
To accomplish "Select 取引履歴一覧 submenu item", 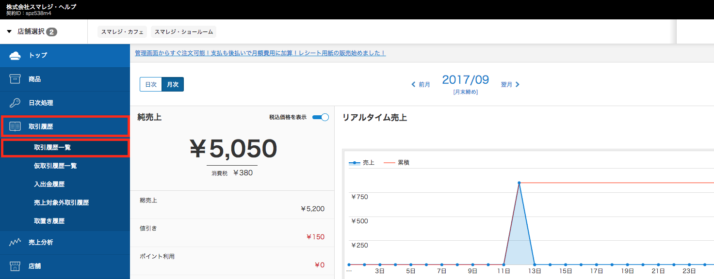I will 65,147.
